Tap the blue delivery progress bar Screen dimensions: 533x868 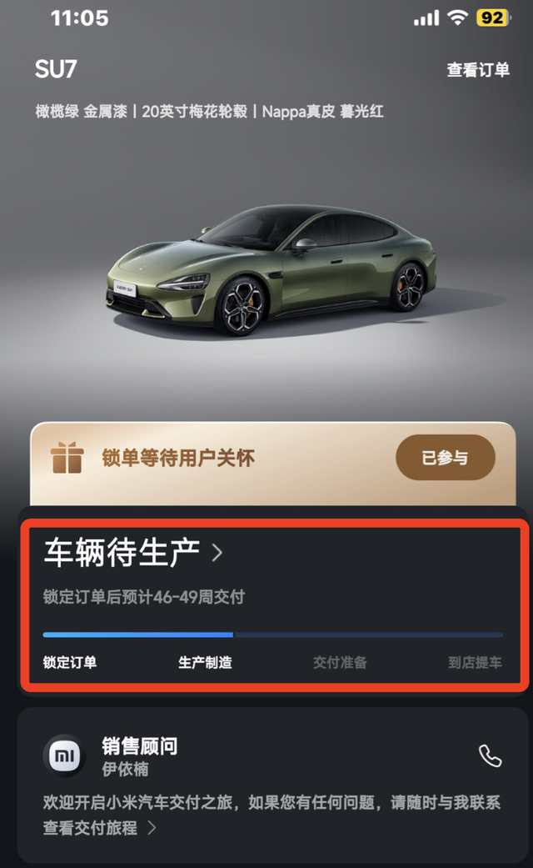(x=138, y=635)
